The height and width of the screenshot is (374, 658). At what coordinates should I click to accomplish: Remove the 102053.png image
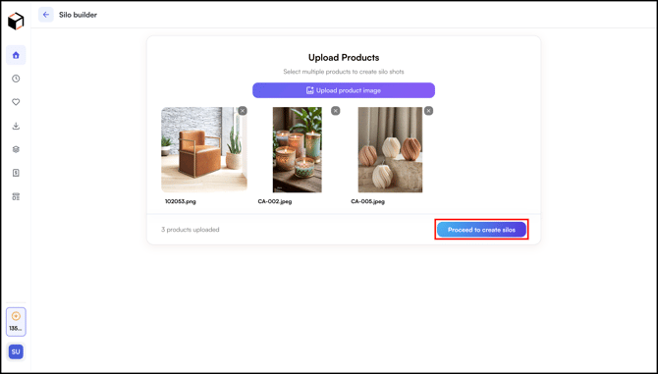(243, 111)
